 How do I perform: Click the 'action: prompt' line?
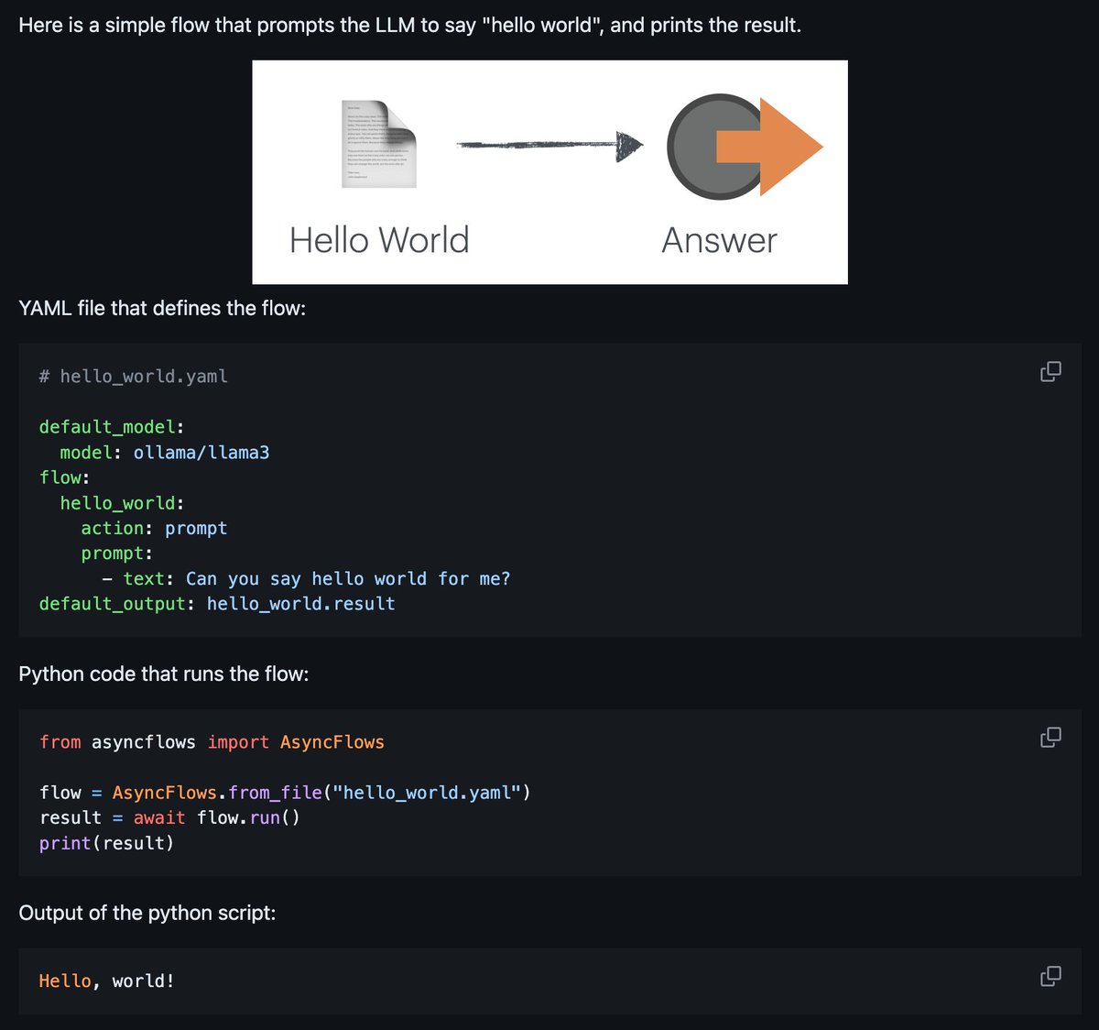coord(154,528)
